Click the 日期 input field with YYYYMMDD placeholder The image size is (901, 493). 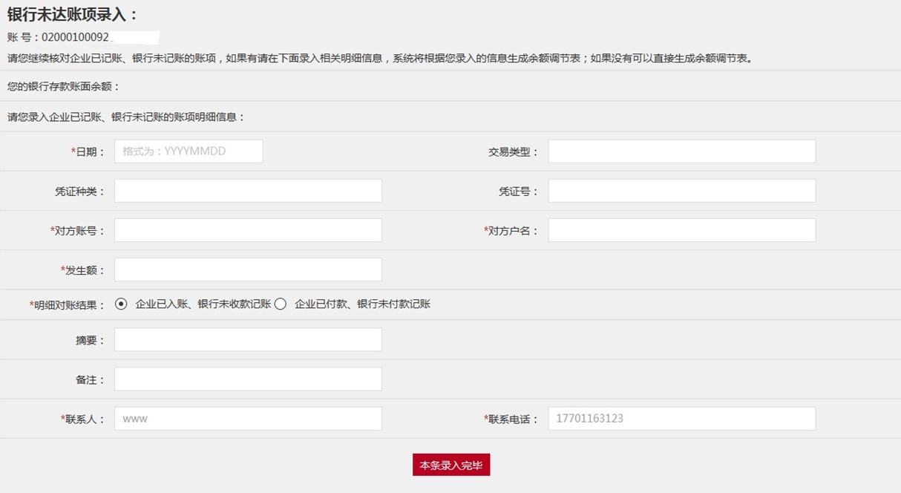189,151
